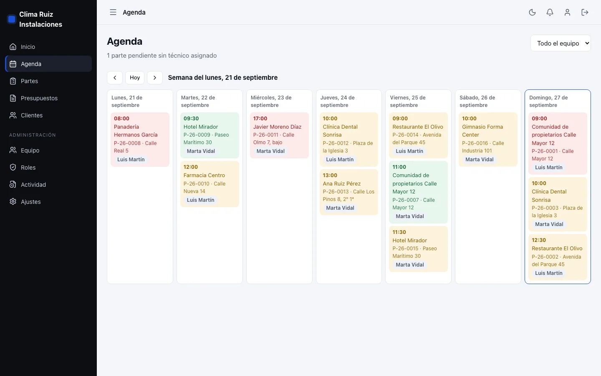Open Javier Moreno Díaz appointment
Image resolution: width=601 pixels, height=376 pixels.
(279, 135)
